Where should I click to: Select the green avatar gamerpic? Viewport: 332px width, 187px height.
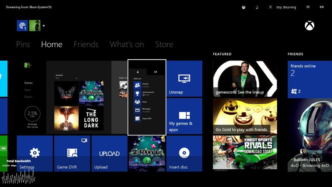pyautogui.click(x=35, y=26)
